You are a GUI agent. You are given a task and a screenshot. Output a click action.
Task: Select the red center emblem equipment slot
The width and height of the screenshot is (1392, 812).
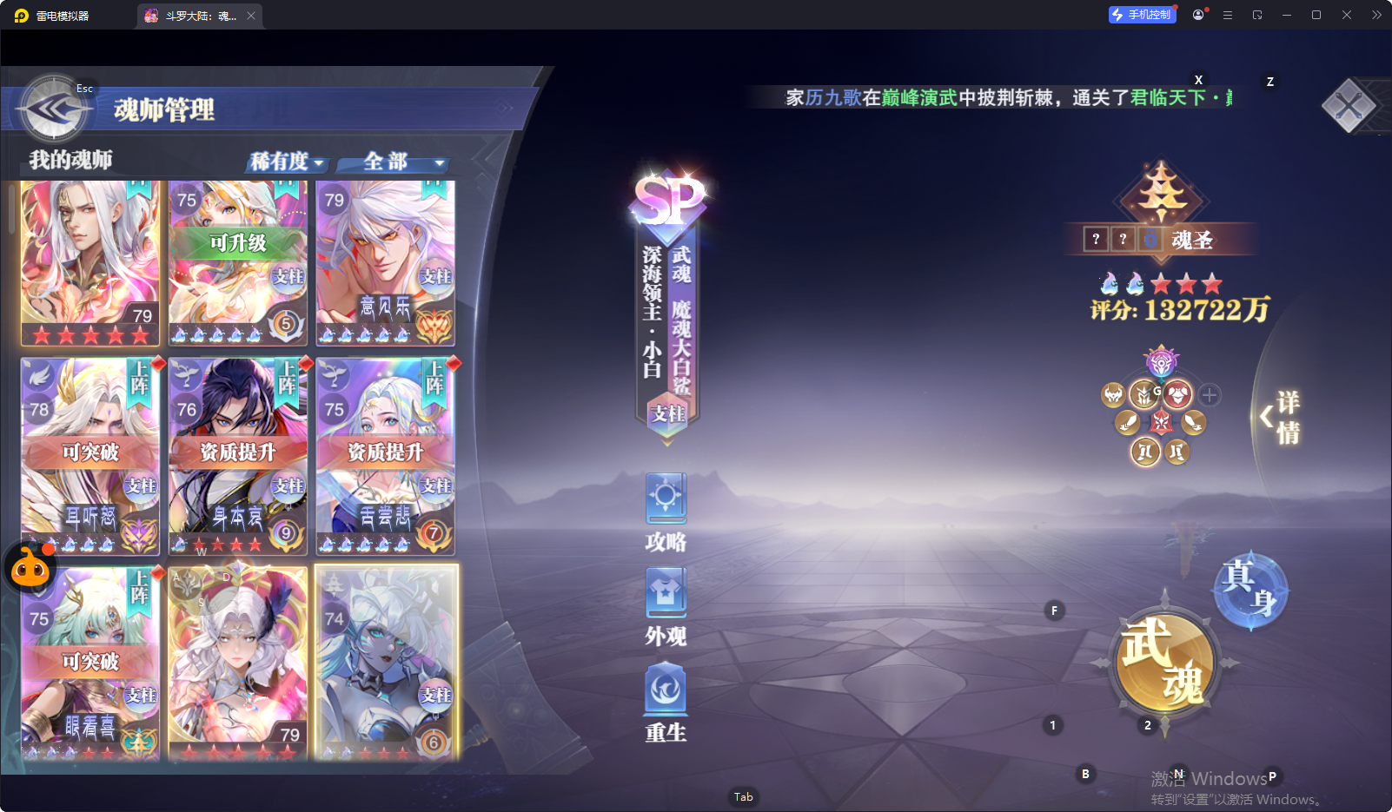(1161, 423)
